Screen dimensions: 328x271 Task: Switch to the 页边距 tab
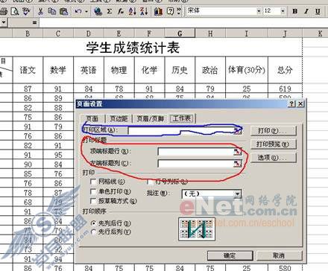[119, 118]
